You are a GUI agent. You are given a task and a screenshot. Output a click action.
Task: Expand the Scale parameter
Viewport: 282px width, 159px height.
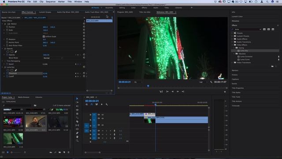[4, 30]
